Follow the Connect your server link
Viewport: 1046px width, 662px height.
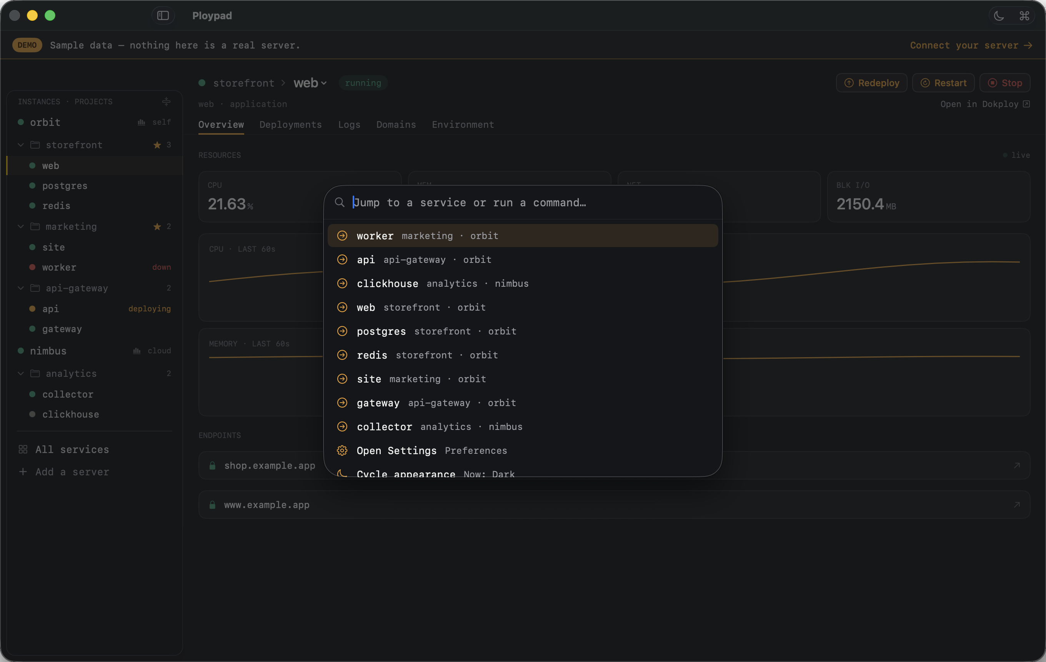[x=971, y=45]
